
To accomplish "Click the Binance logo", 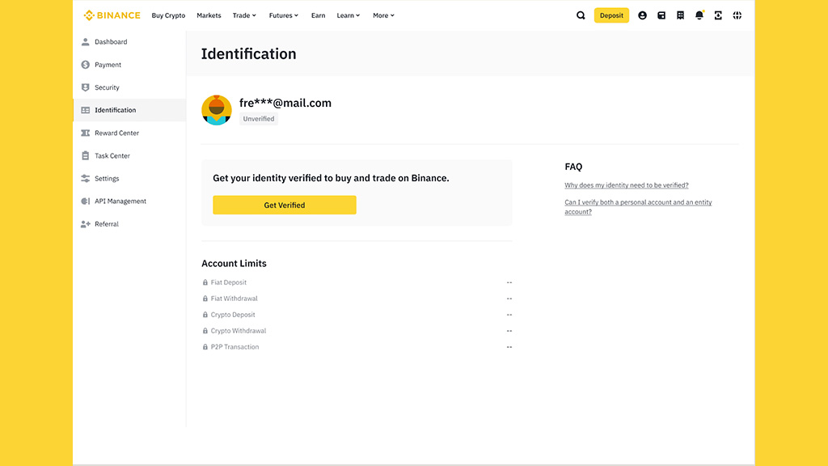I will coord(112,15).
